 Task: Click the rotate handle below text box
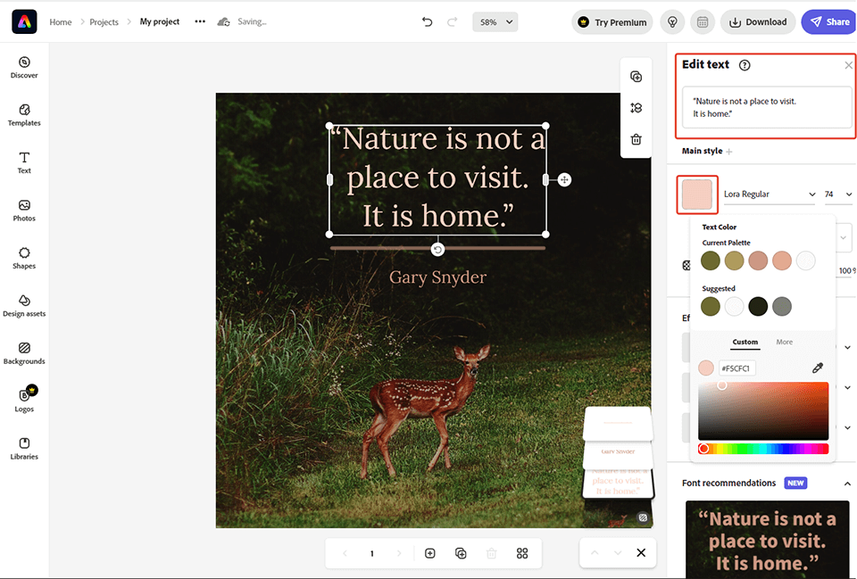tap(437, 250)
